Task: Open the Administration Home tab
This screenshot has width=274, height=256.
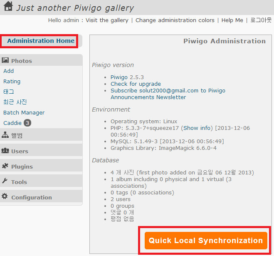Action: (x=41, y=41)
